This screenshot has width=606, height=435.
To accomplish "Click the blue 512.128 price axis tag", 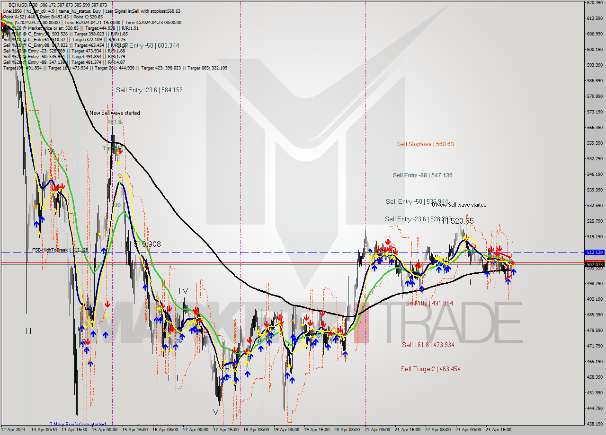I will [x=595, y=252].
